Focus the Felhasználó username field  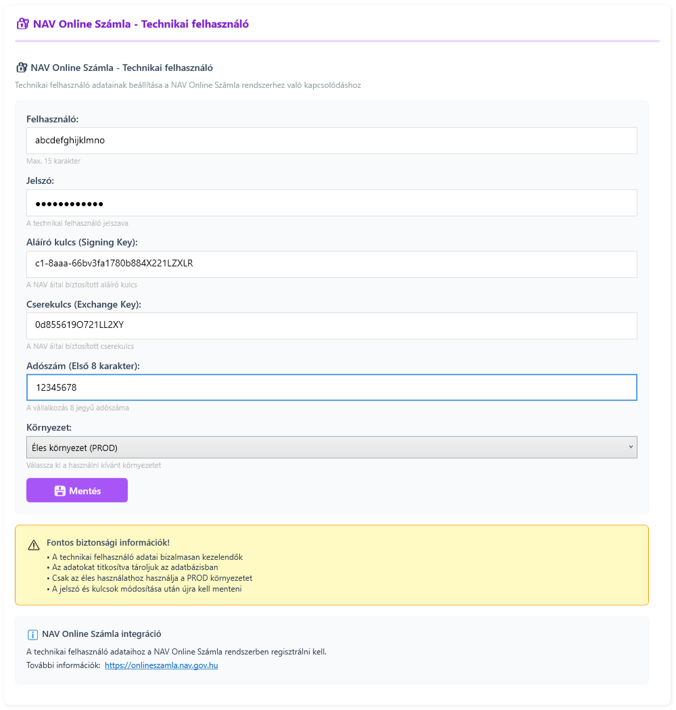(x=331, y=141)
